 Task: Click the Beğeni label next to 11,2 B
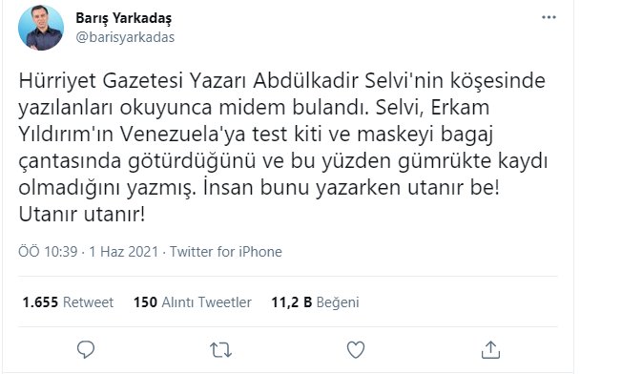point(338,302)
